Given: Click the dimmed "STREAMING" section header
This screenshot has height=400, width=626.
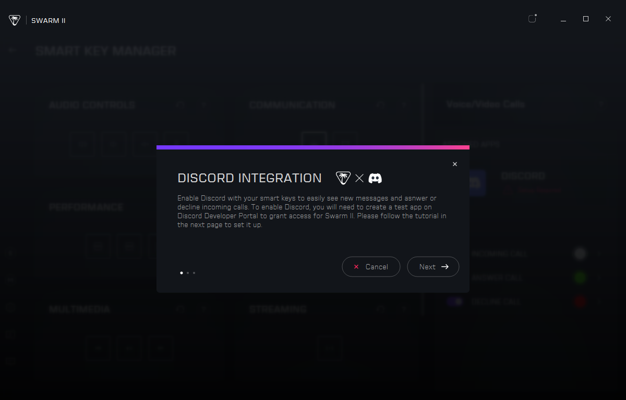Looking at the screenshot, I should [278, 309].
